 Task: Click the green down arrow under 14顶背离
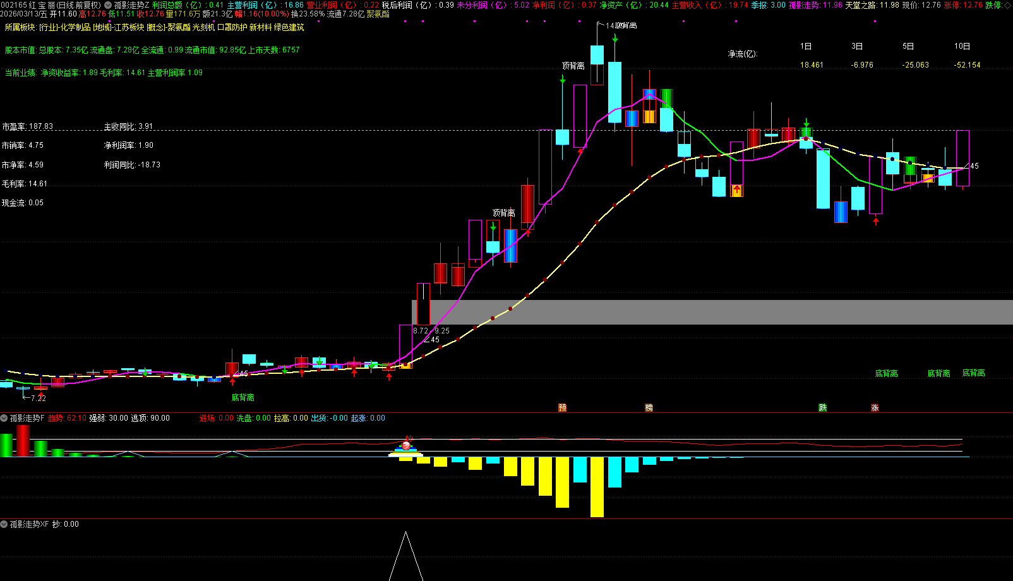(614, 38)
